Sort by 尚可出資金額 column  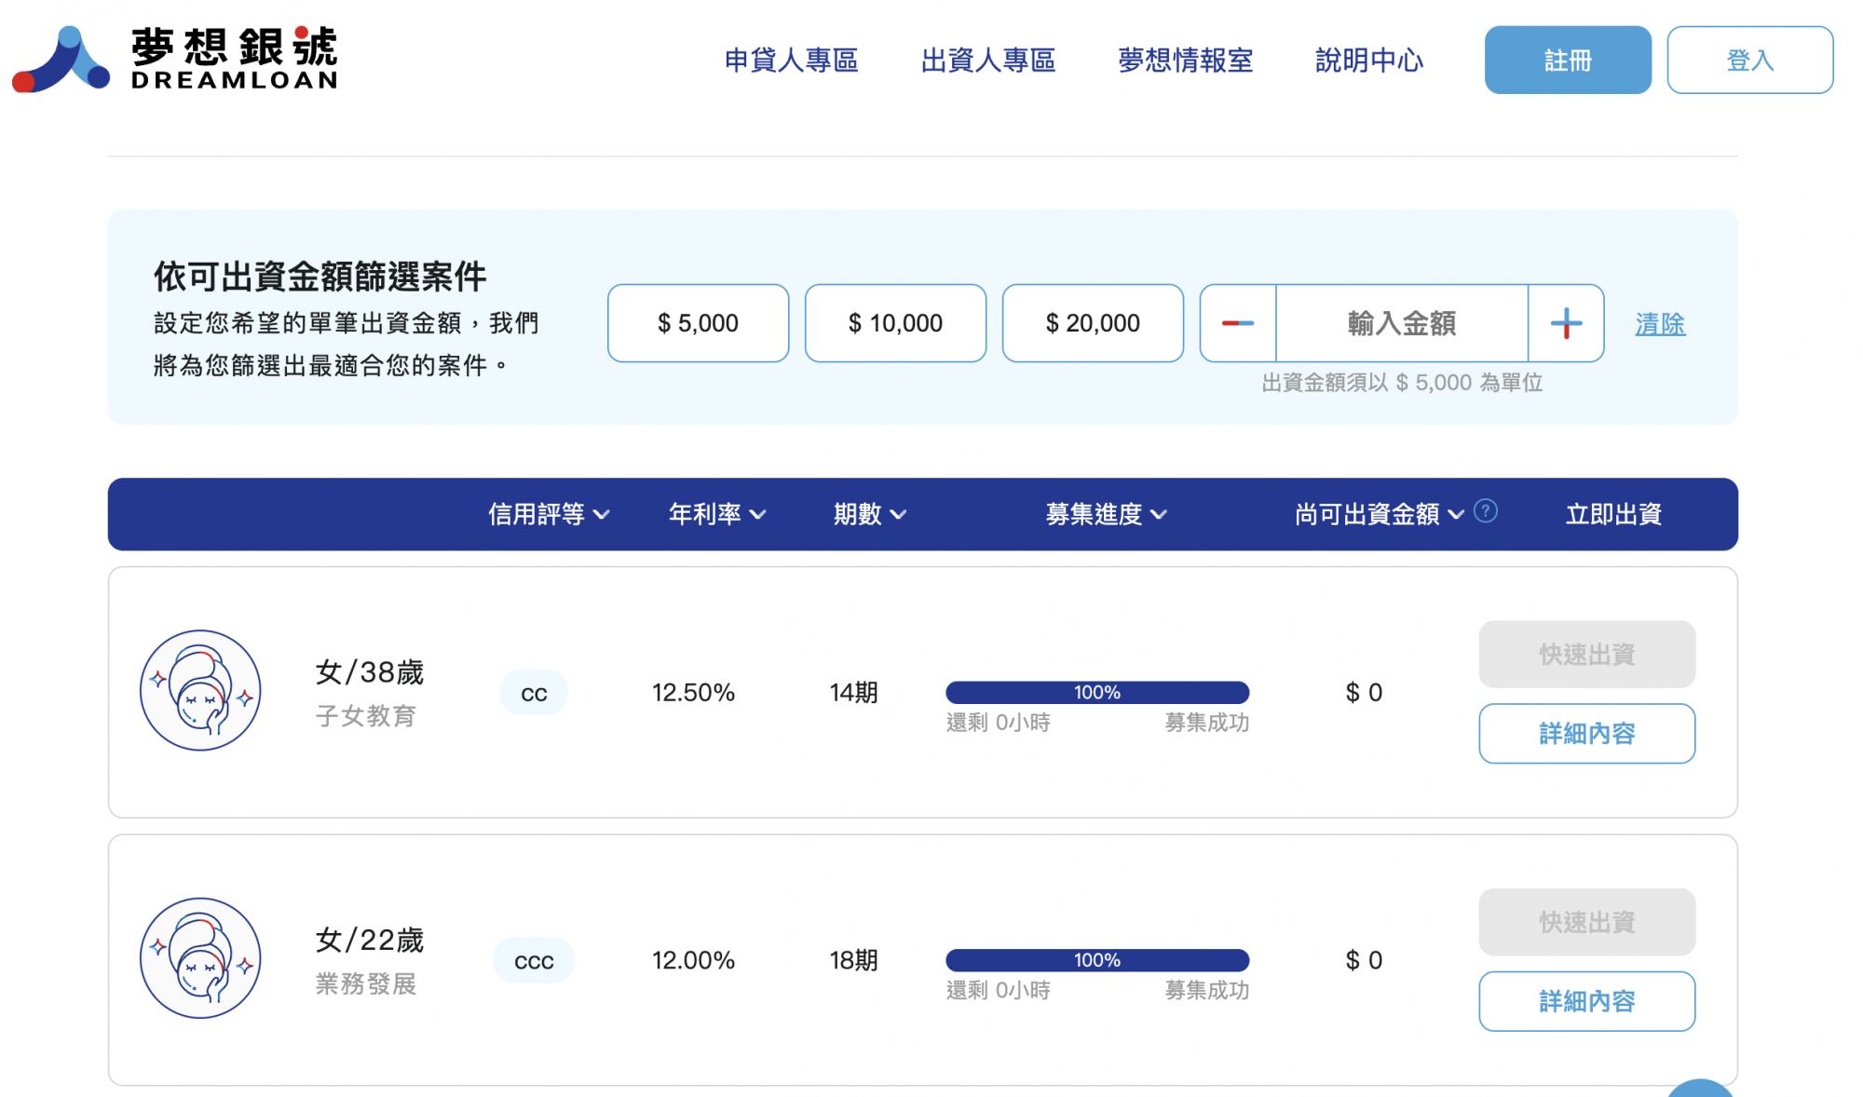[x=1380, y=514]
